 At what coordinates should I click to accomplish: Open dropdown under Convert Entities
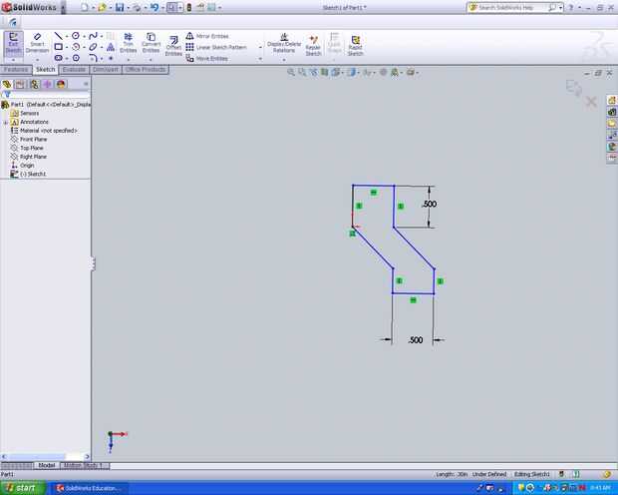click(x=151, y=60)
